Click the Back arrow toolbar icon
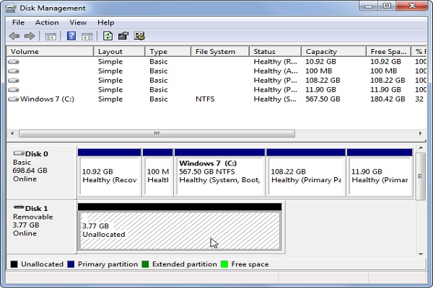Image resolution: width=433 pixels, height=288 pixels. click(x=14, y=36)
